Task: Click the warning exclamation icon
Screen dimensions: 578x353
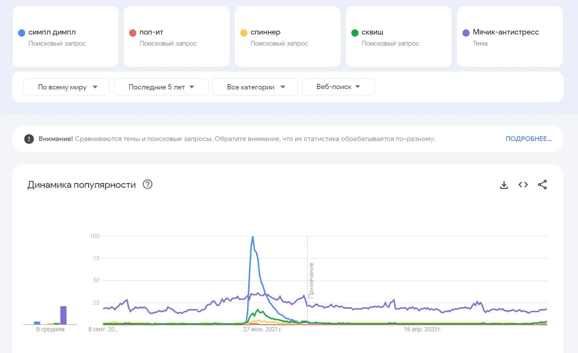Action: [29, 139]
